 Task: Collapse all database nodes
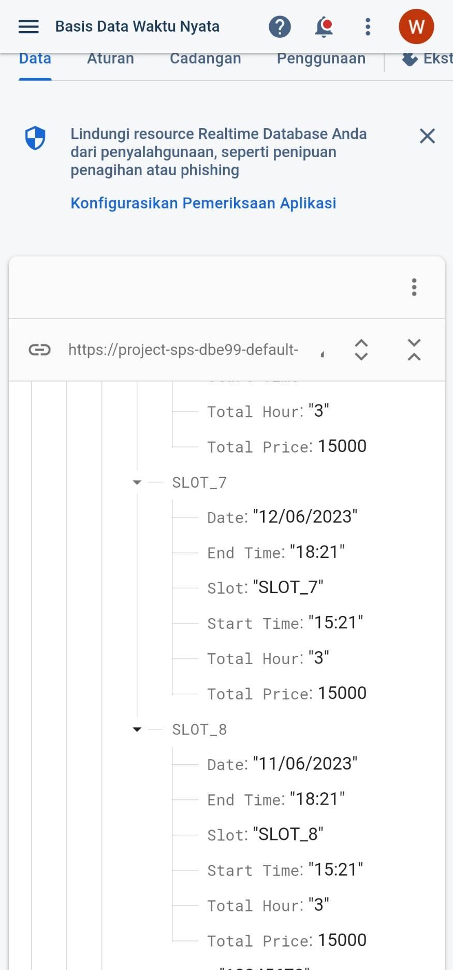[414, 350]
